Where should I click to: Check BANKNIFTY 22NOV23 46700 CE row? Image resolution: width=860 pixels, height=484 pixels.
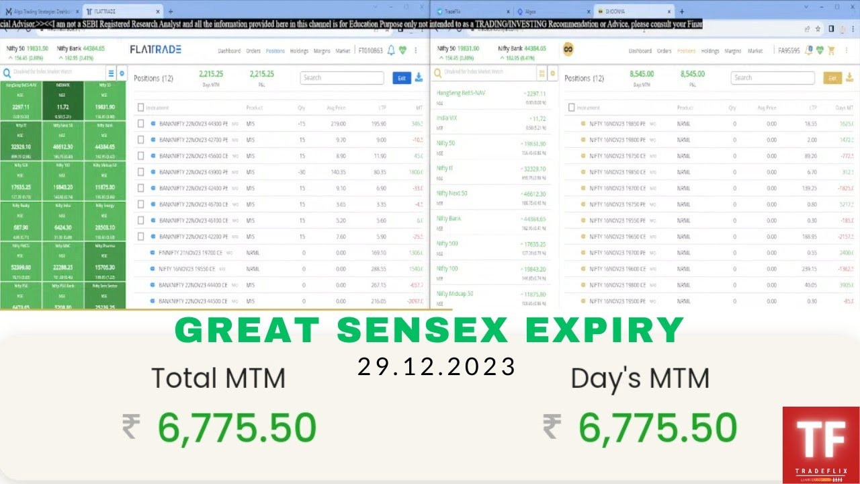140,204
